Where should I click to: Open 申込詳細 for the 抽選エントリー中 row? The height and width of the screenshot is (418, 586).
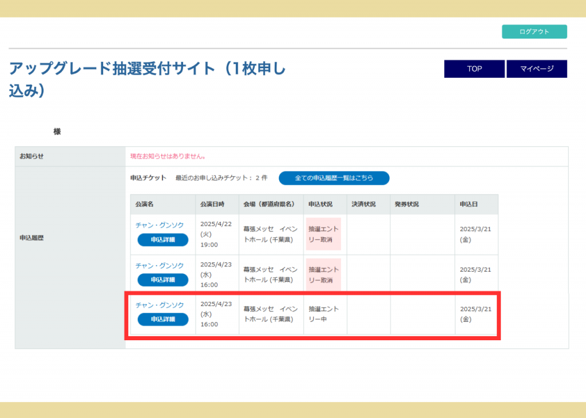pos(163,320)
